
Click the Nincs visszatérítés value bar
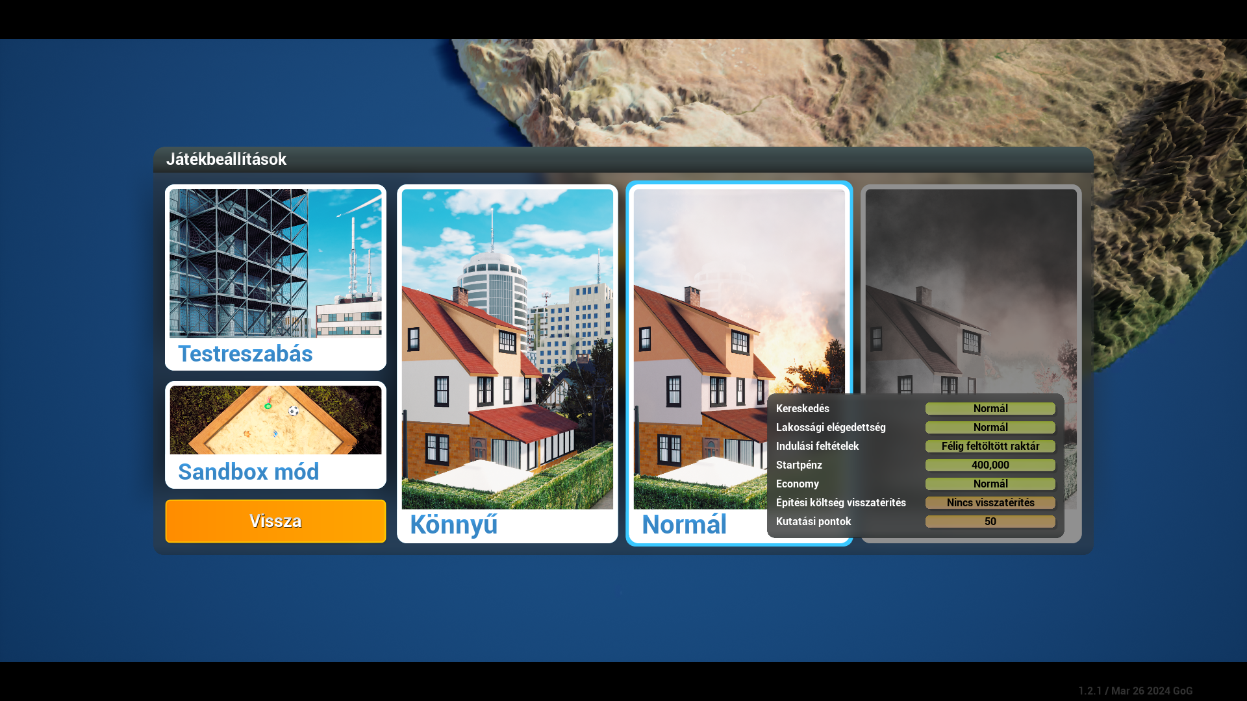(990, 502)
